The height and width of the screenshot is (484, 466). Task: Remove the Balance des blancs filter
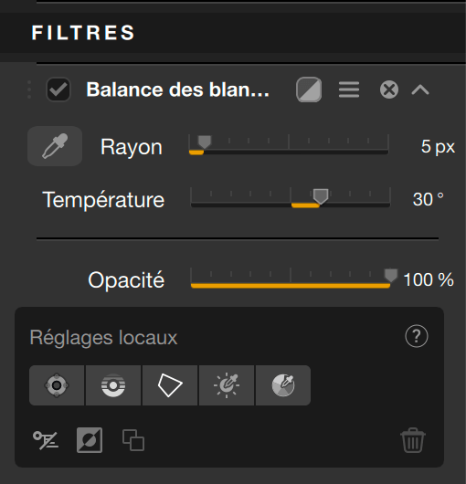pyautogui.click(x=389, y=89)
